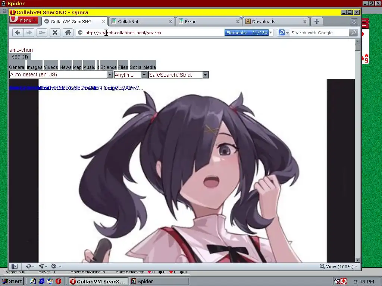Viewport: 382px width, 286px height.
Task: Open the password Wand key button
Action: (x=42, y=33)
